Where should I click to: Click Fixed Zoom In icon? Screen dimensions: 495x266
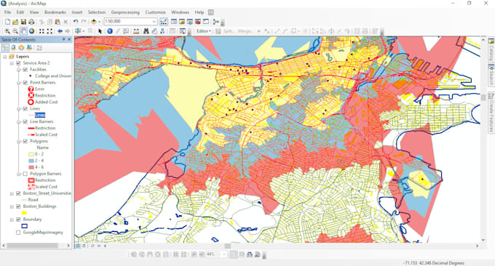coord(41,31)
